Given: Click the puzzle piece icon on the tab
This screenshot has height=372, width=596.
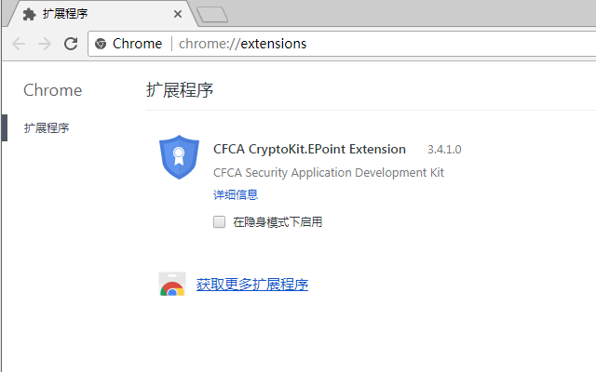Looking at the screenshot, I should click(x=30, y=15).
